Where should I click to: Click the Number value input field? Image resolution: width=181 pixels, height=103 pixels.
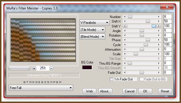(x=168, y=17)
